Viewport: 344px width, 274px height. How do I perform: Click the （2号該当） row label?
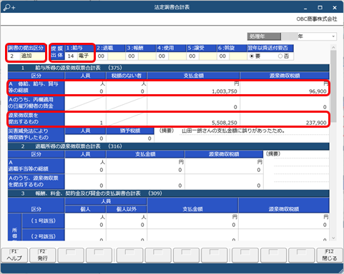click(x=43, y=235)
